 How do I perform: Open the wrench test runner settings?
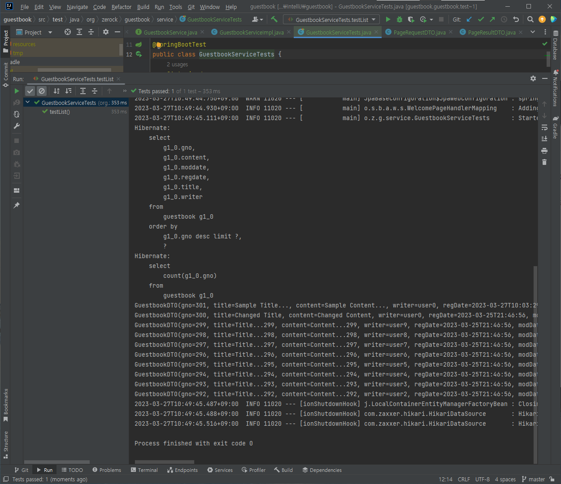pyautogui.click(x=17, y=126)
